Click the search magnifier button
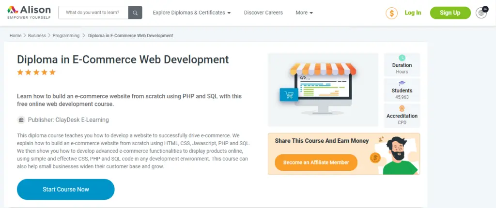 (x=135, y=13)
